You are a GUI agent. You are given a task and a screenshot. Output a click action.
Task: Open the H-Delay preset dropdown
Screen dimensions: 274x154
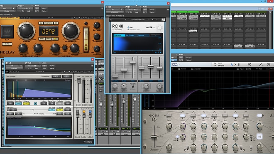point(25,8)
